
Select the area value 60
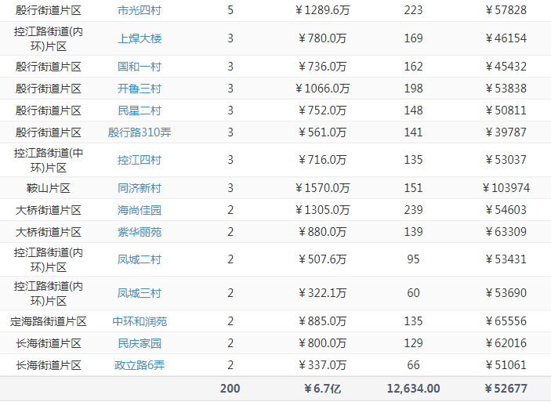point(413,293)
